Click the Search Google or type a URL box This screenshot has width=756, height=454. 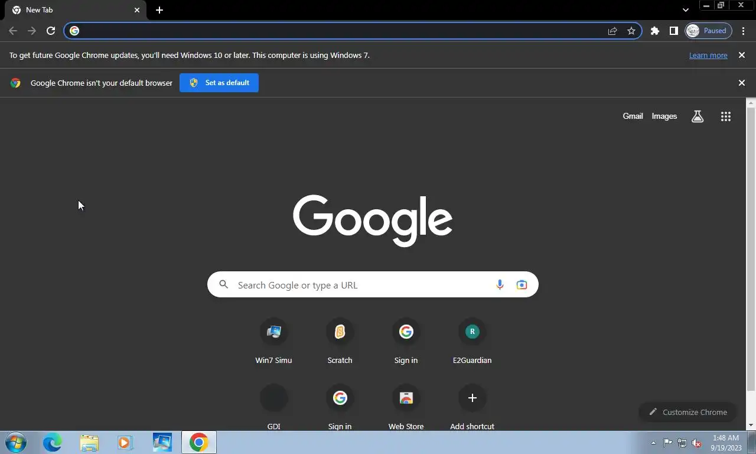(x=373, y=285)
